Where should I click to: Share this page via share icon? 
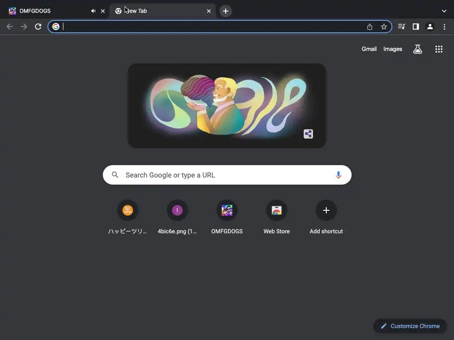pyautogui.click(x=370, y=27)
